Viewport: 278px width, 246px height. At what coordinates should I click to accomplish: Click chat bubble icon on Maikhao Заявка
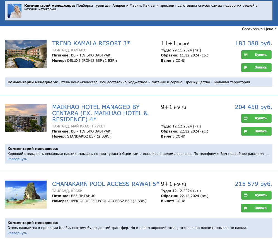click(x=246, y=131)
